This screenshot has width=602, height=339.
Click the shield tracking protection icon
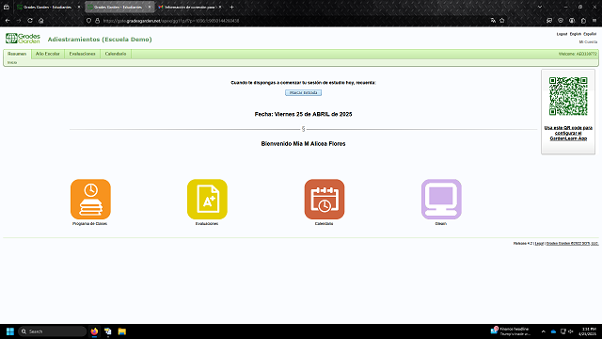(x=88, y=21)
